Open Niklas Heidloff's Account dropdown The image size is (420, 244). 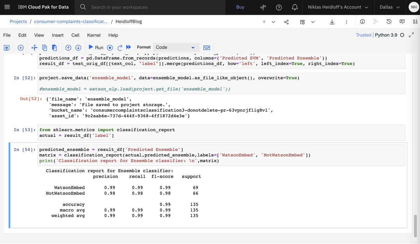pos(338,7)
